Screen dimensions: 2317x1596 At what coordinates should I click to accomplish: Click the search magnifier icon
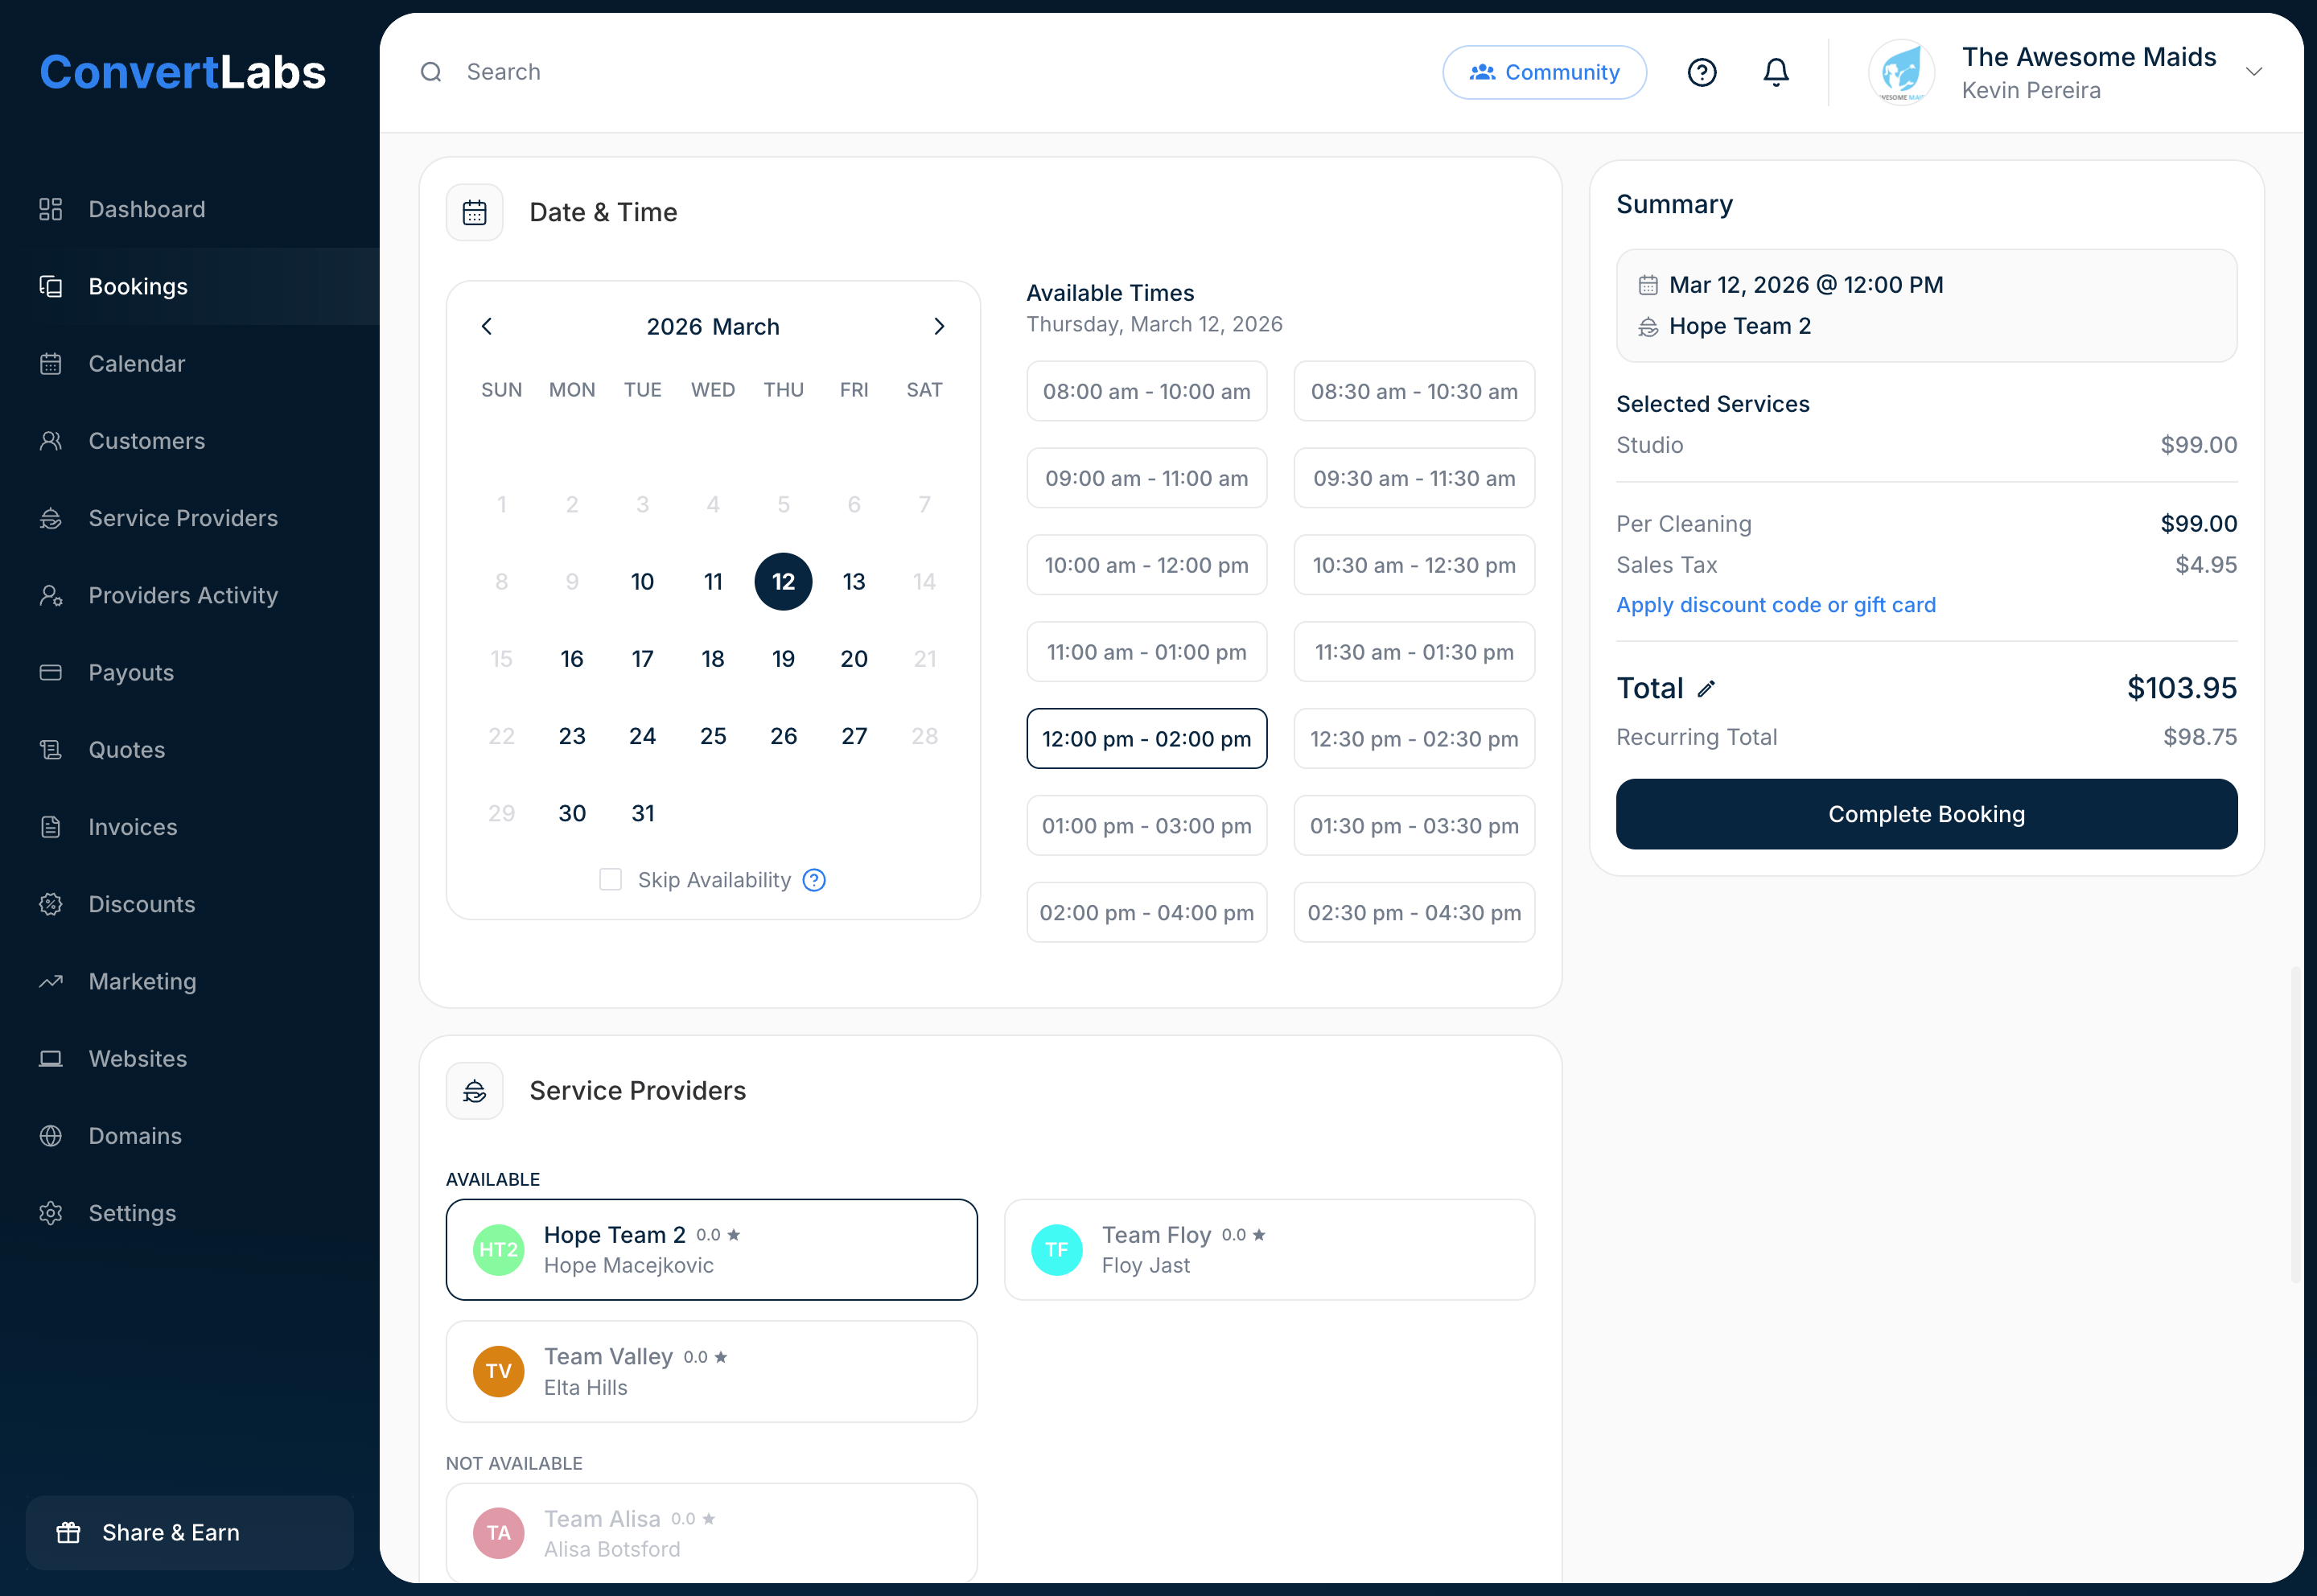point(431,72)
